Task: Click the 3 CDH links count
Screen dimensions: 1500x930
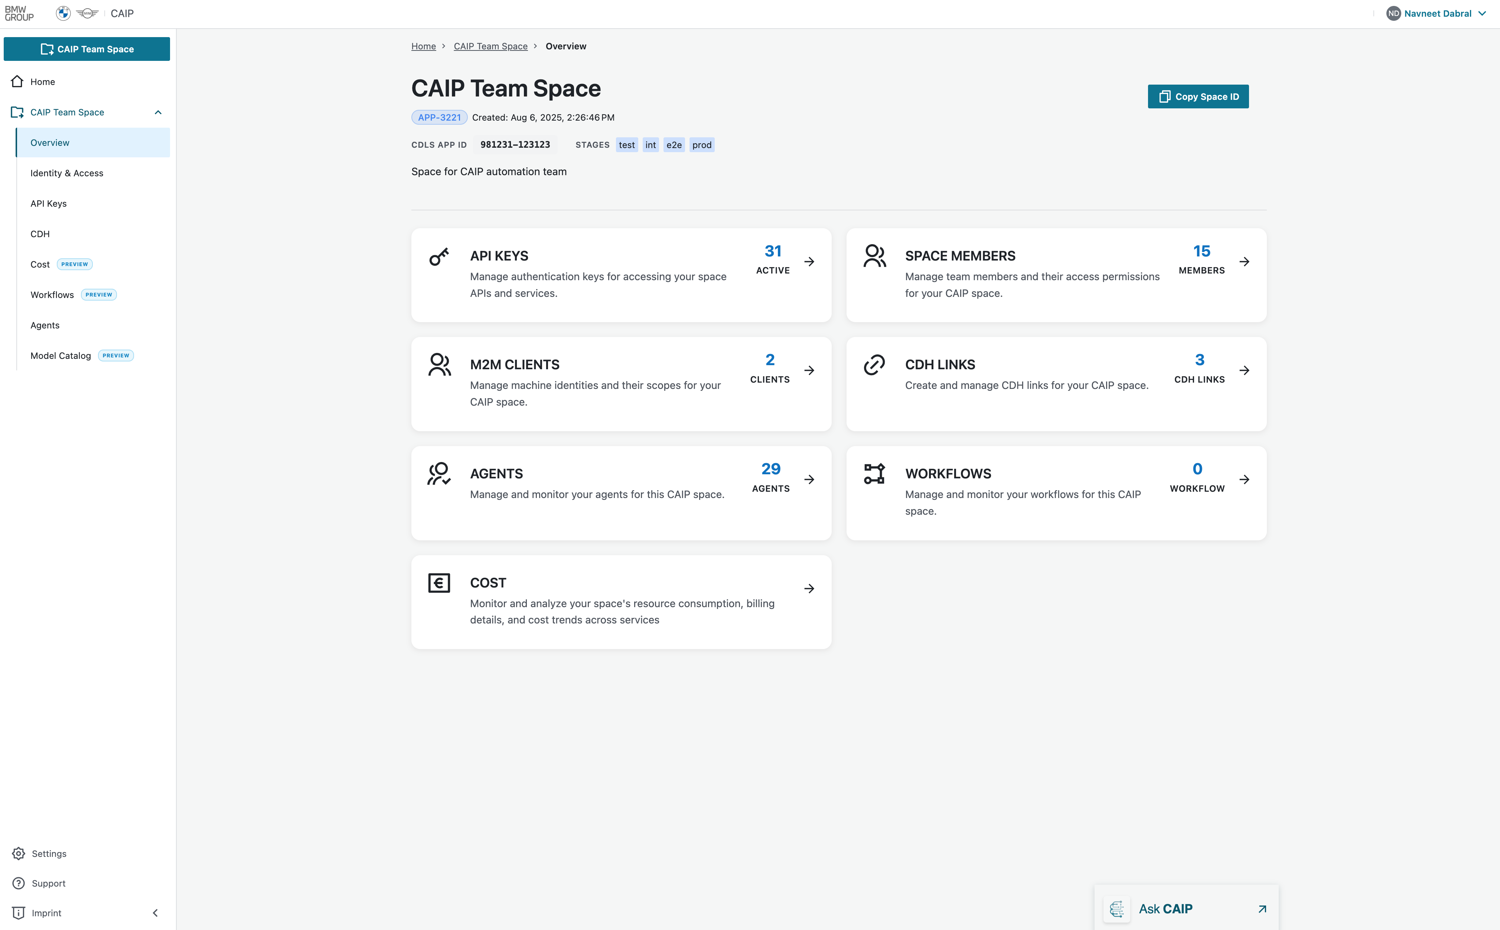Action: [1199, 360]
